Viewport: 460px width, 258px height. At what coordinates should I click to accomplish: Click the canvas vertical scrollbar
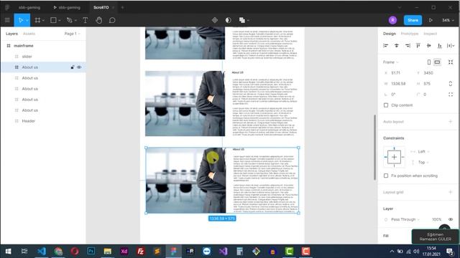374,147
